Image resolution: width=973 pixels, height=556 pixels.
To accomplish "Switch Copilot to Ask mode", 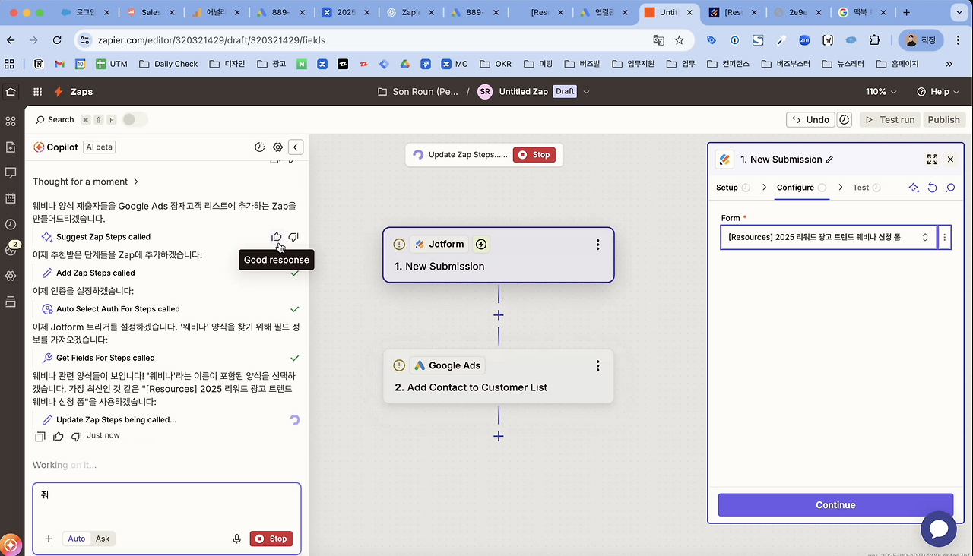I will [x=103, y=539].
